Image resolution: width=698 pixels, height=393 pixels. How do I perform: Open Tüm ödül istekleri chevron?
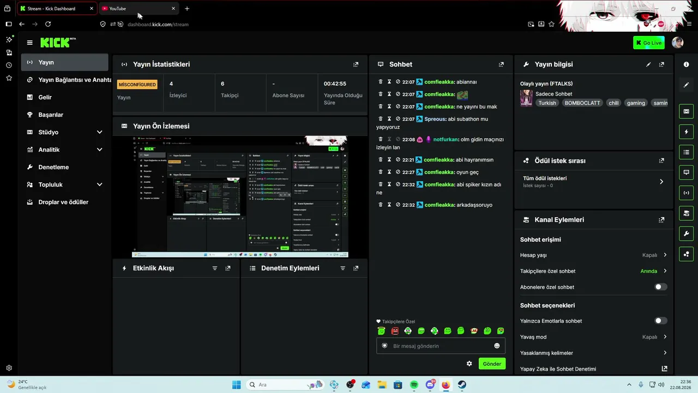661,182
